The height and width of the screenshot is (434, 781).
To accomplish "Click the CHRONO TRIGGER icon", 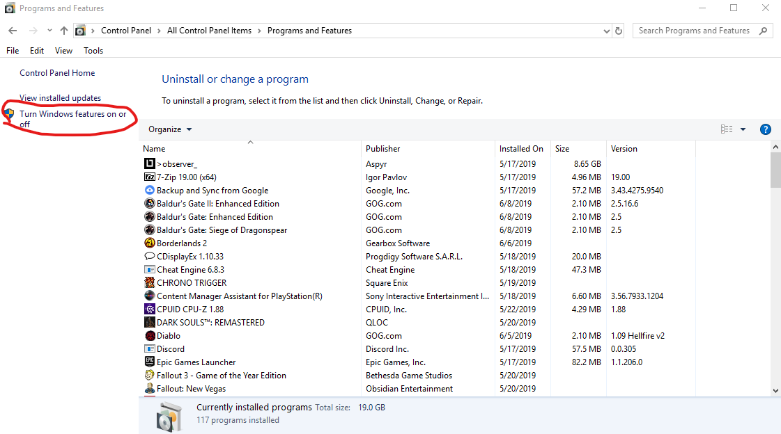I will click(x=149, y=282).
